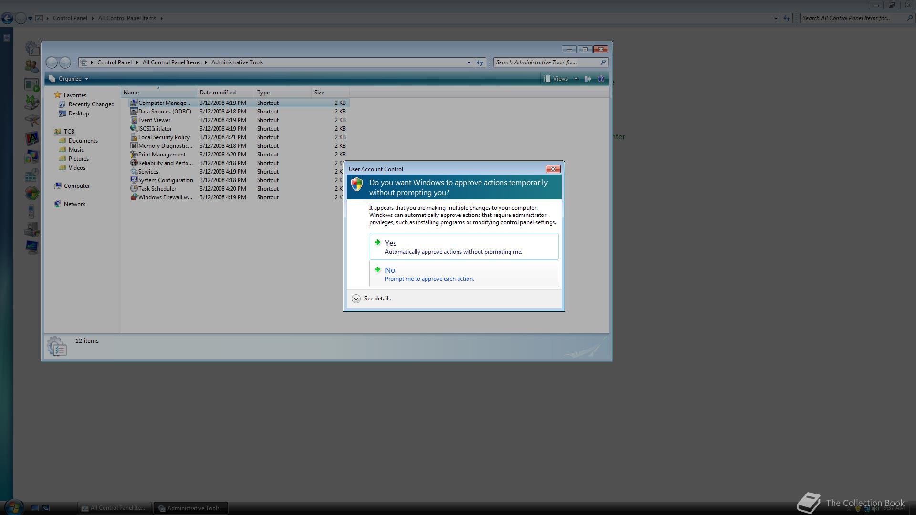Sort by the Size column header

[330, 93]
